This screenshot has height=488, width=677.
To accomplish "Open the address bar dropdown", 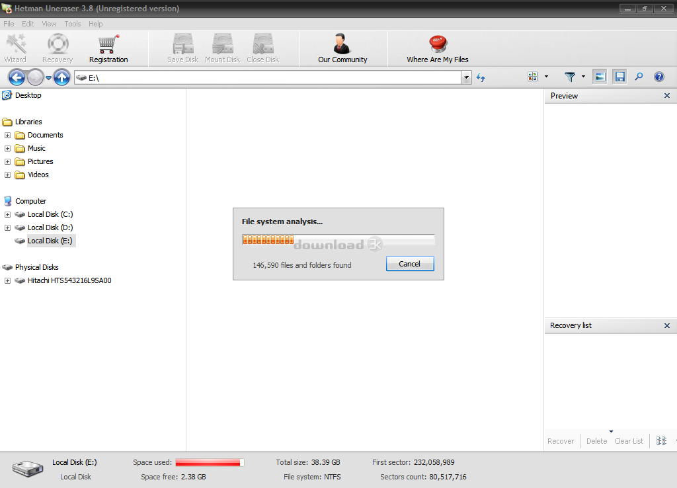I will coord(466,78).
